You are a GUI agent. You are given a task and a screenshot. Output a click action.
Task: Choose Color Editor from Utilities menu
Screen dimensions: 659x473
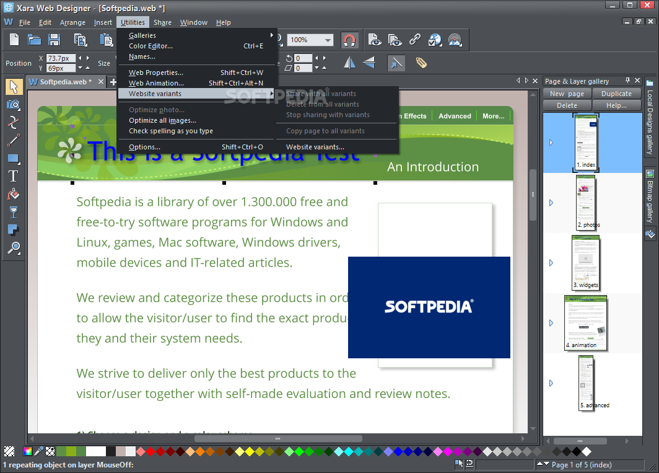(197, 46)
